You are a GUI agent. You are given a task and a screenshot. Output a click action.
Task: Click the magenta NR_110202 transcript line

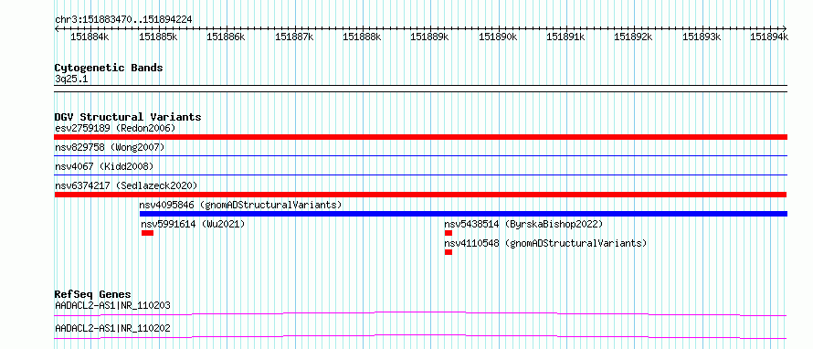420,336
